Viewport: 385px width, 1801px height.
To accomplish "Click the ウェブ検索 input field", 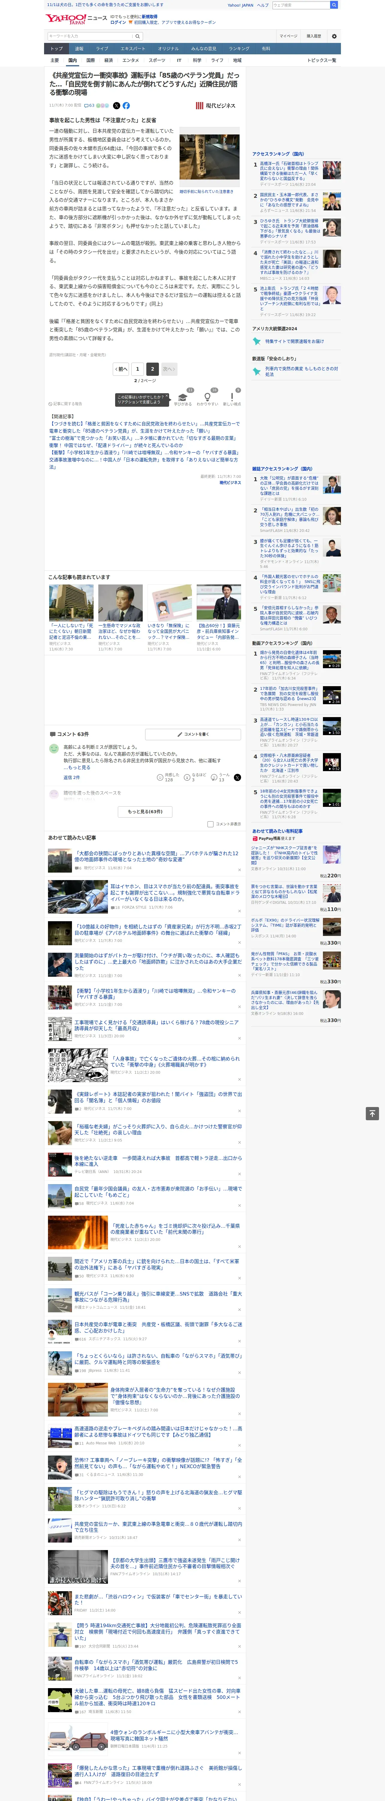I will click(300, 5).
